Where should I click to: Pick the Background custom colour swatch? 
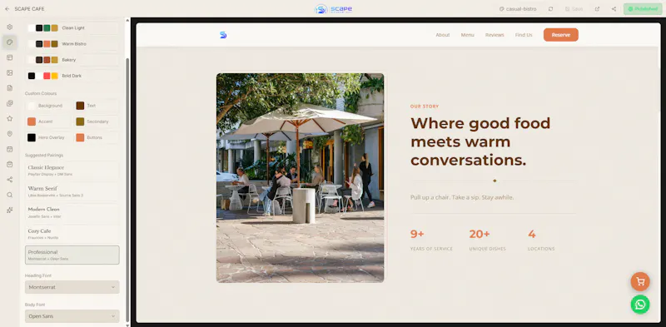32,106
